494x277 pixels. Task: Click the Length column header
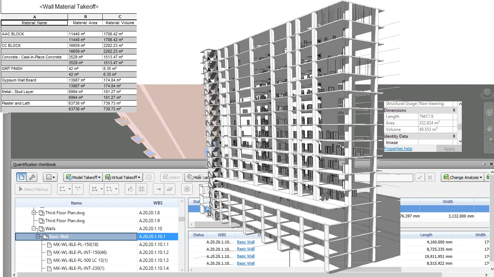[x=426, y=235]
